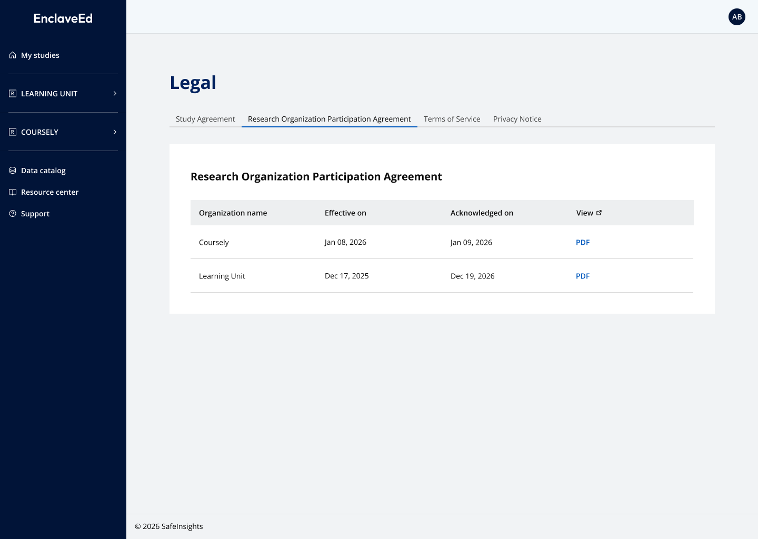
Task: Open the Learning Unit agreement PDF
Action: pyautogui.click(x=583, y=276)
